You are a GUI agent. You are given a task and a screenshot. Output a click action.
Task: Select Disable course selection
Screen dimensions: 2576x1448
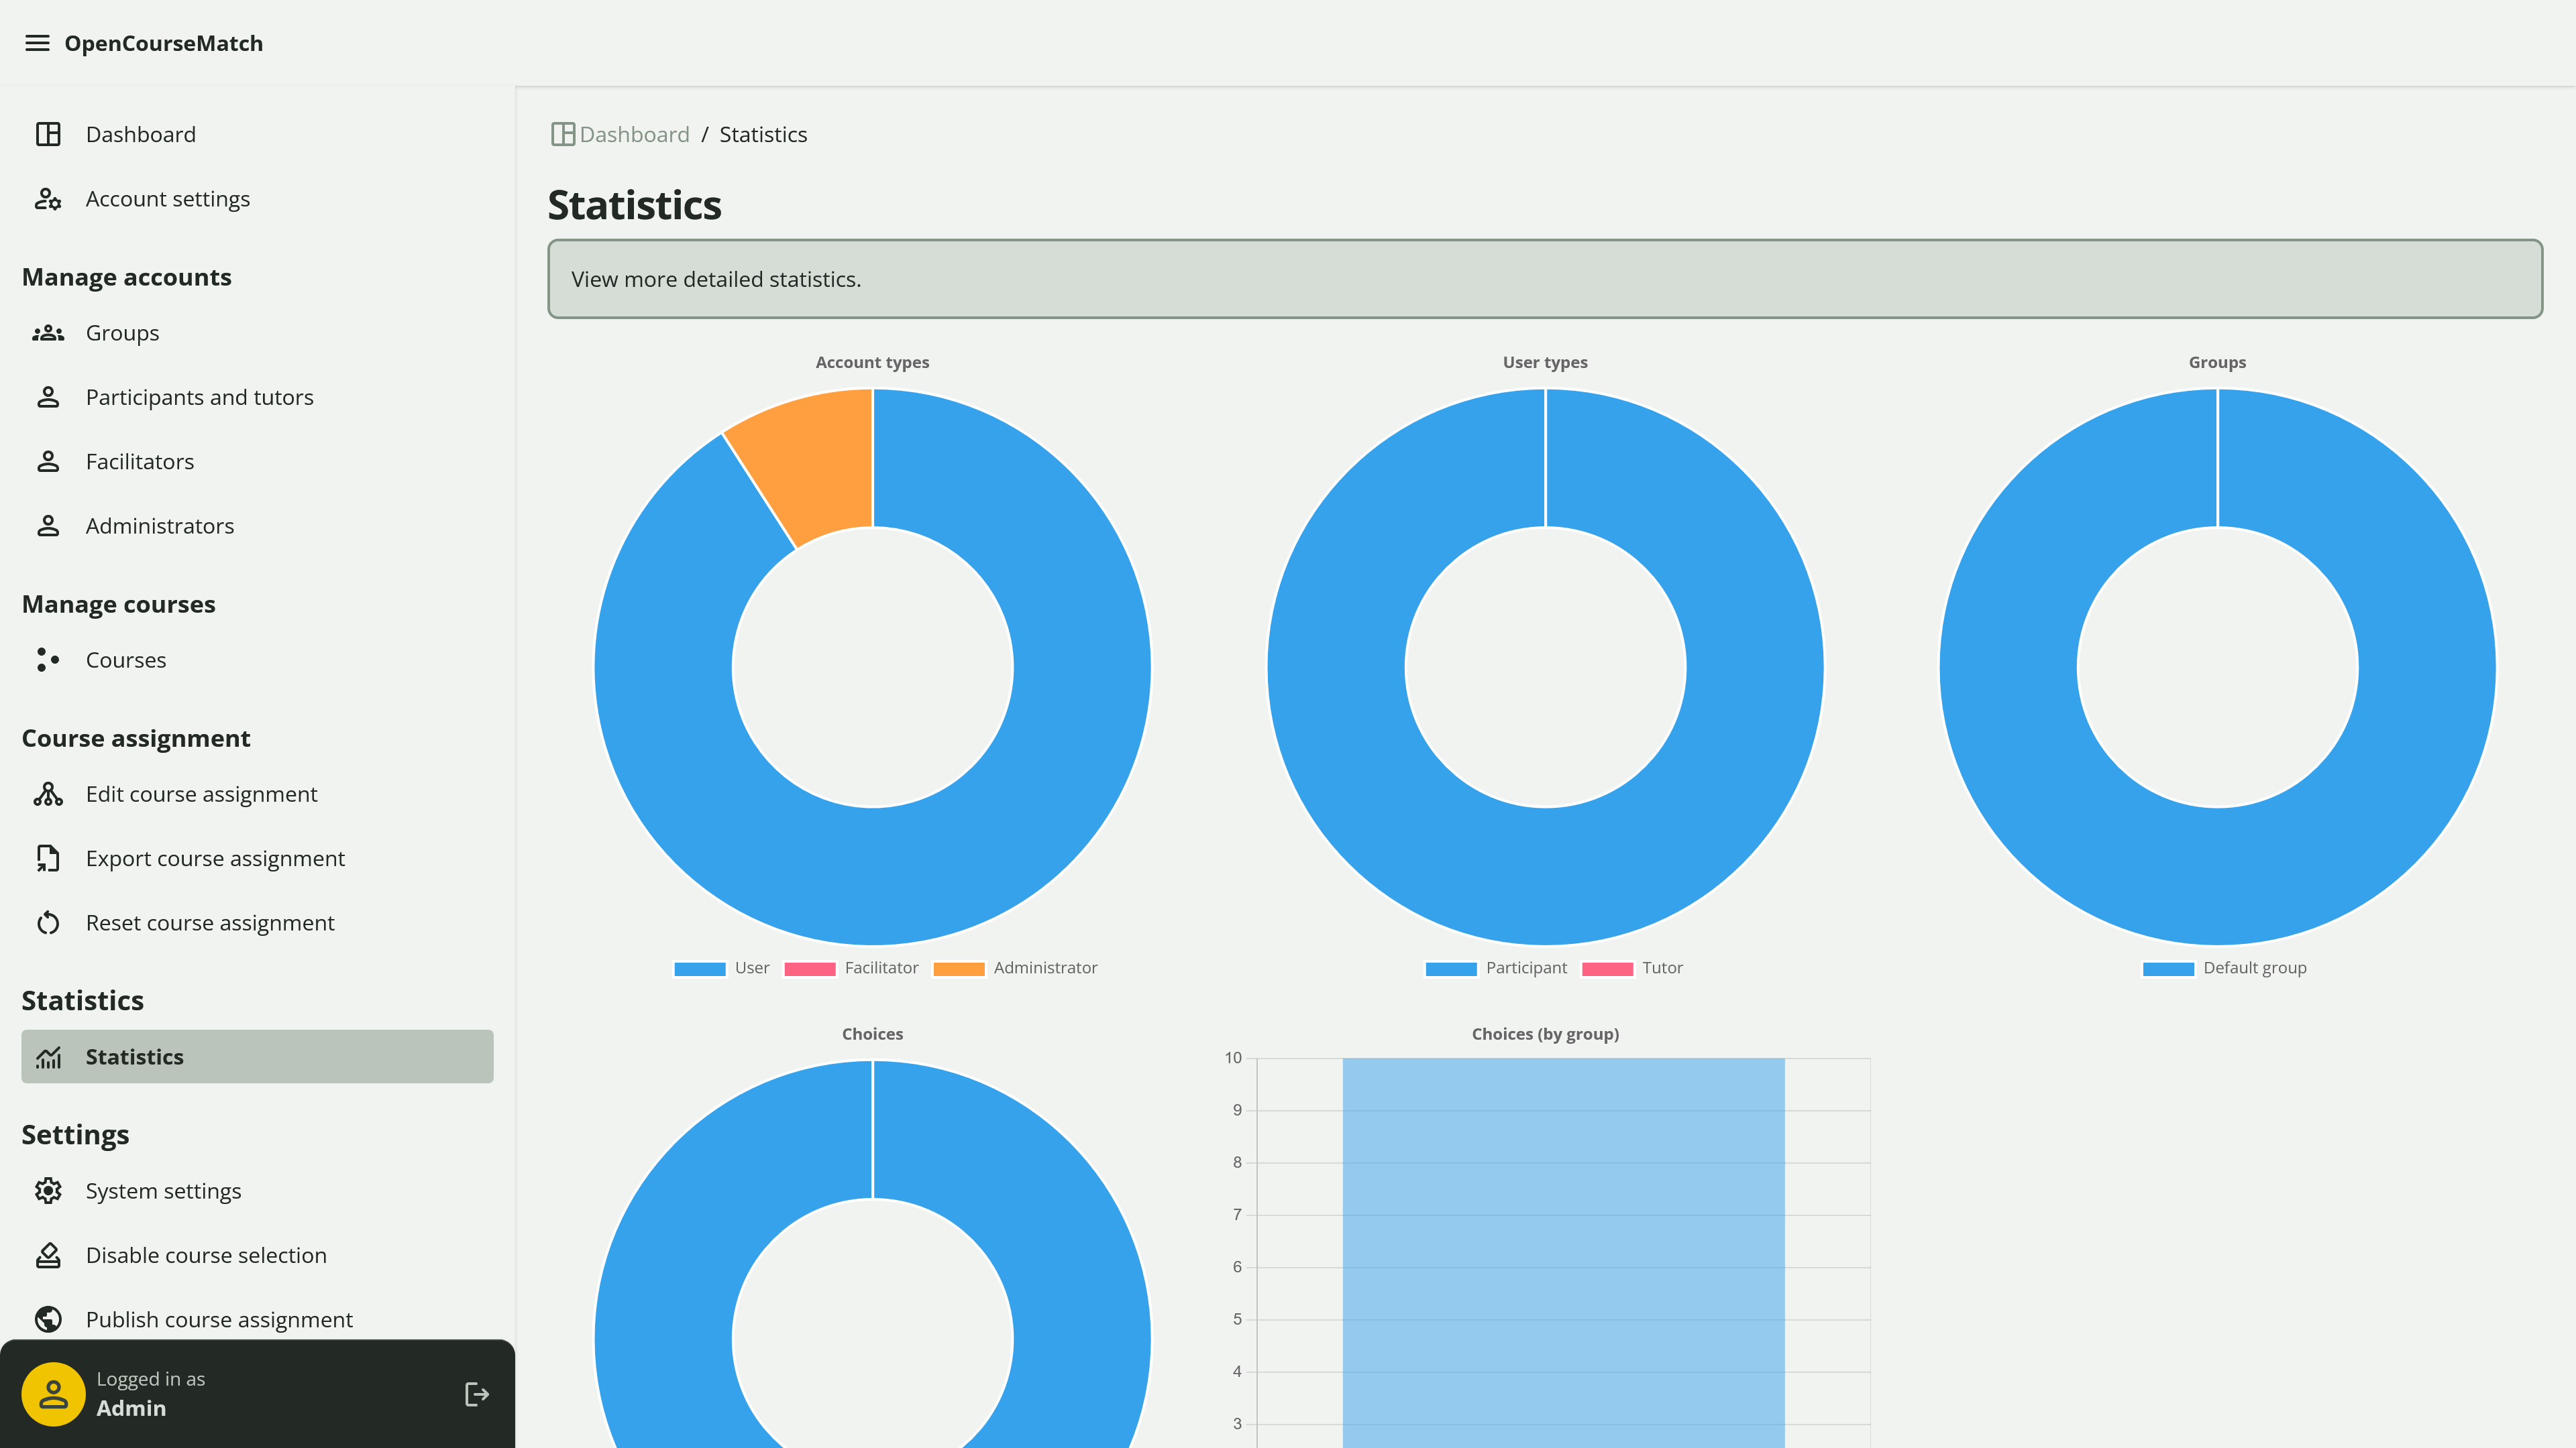pyautogui.click(x=257, y=1255)
